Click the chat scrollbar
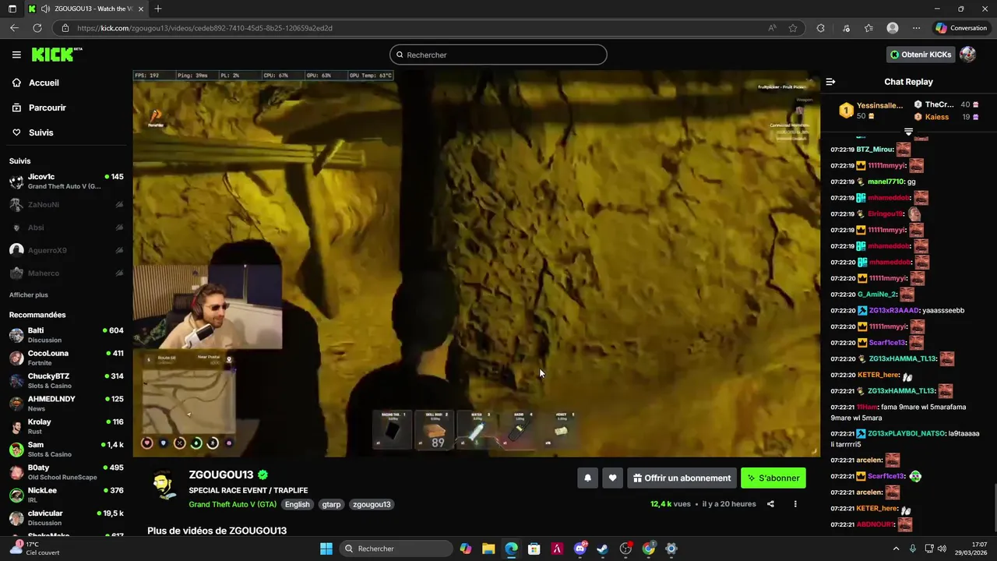 click(x=994, y=506)
